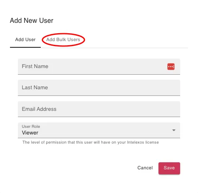Click the Viewer value text
Image resolution: width=198 pixels, height=193 pixels.
30,133
